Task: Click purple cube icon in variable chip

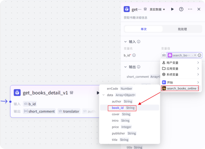Action: (170, 55)
